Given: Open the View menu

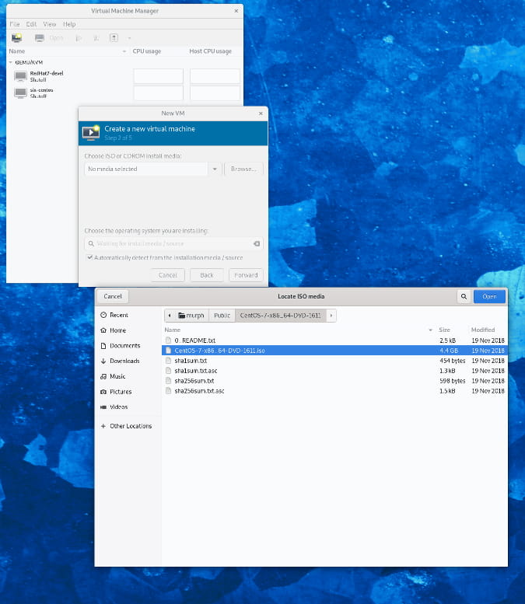Looking at the screenshot, I should tap(50, 24).
